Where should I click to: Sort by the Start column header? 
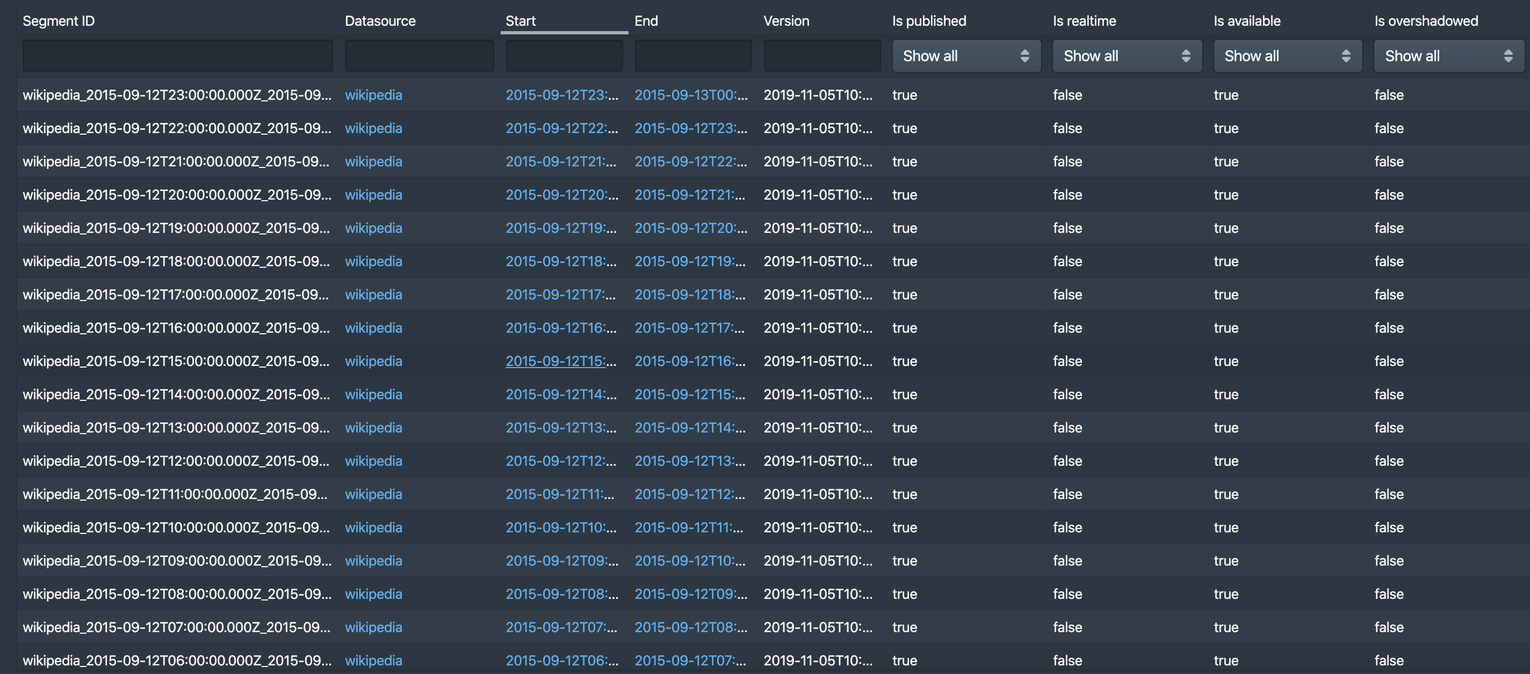520,21
